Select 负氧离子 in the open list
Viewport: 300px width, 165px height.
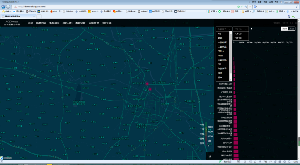223,69
